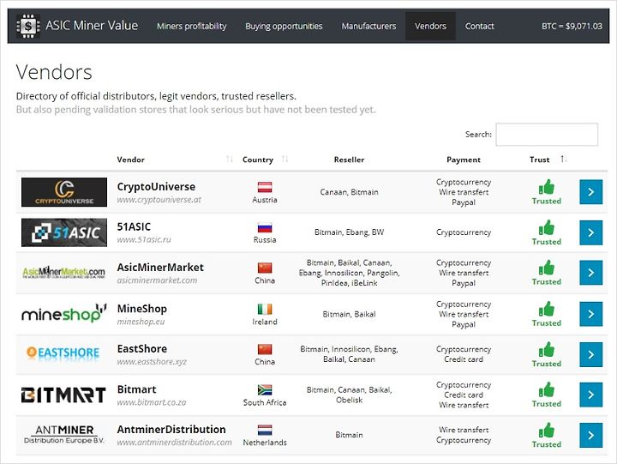The width and height of the screenshot is (617, 464).
Task: Click MineShop Trusted thumbs-up icon
Action: coord(547,310)
